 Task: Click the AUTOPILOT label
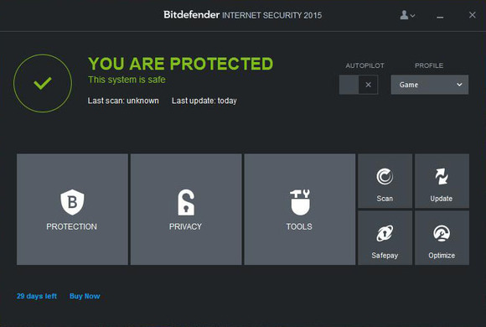pos(364,65)
